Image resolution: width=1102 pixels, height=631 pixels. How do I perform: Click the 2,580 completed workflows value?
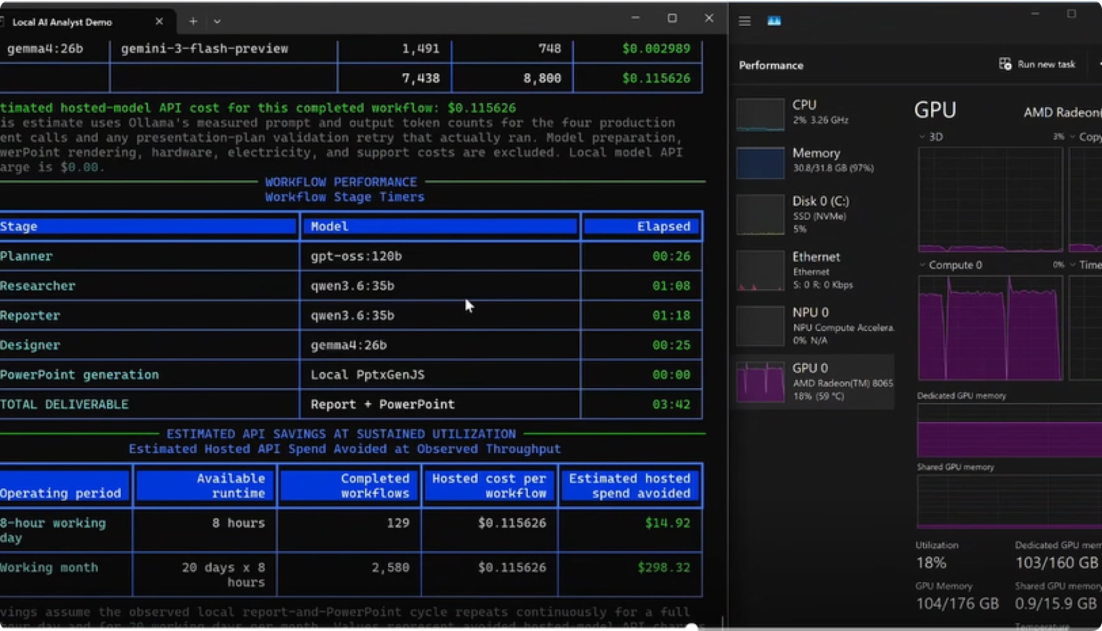tap(390, 567)
